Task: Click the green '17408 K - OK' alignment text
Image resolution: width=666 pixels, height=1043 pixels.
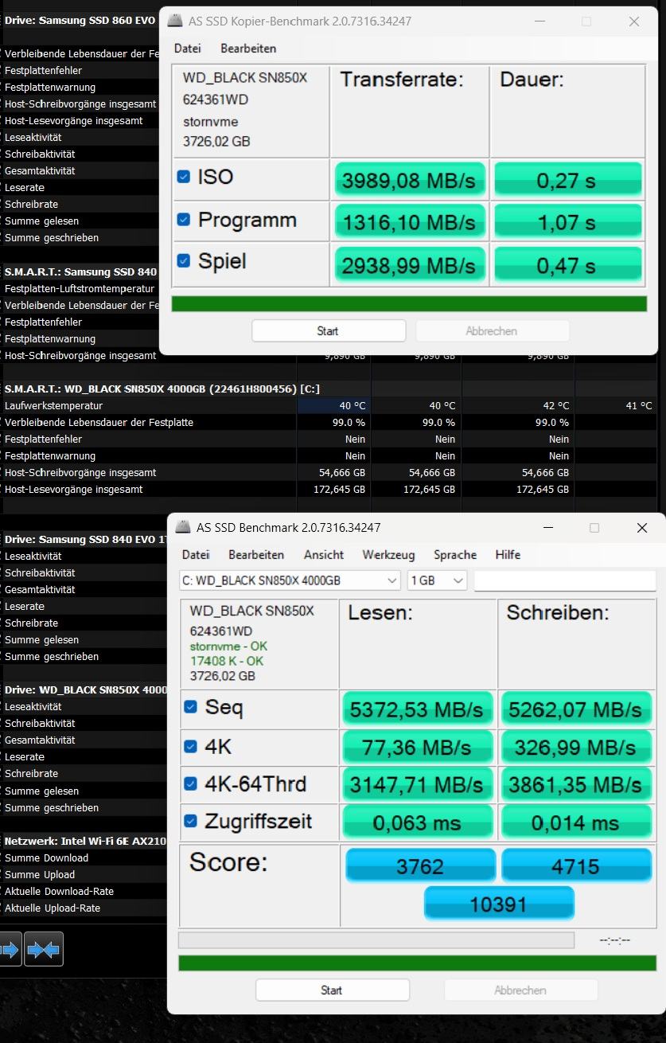Action: point(227,661)
